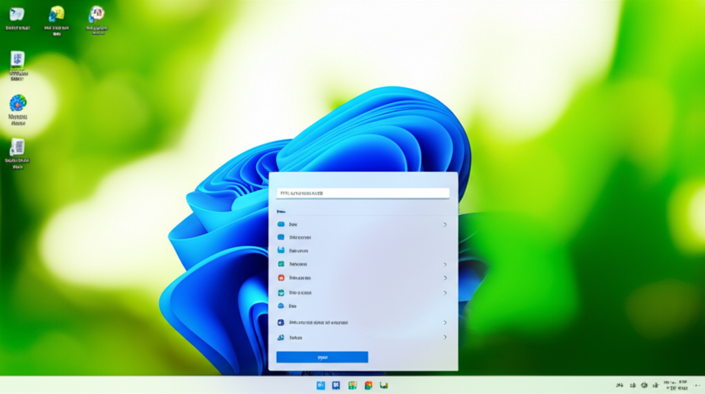Open the third desktop icon in the top row
The width and height of the screenshot is (705, 394).
coord(96,15)
